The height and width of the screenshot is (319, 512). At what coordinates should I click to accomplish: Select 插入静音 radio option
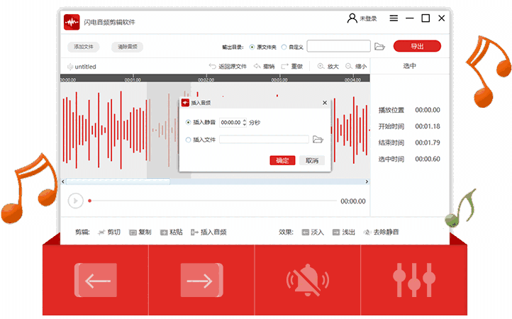[x=188, y=122]
